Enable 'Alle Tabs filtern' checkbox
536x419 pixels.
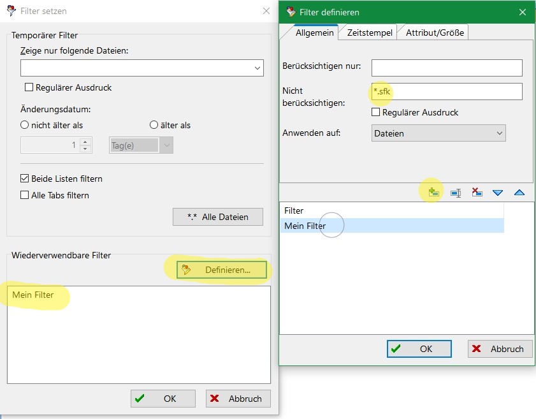[25, 195]
